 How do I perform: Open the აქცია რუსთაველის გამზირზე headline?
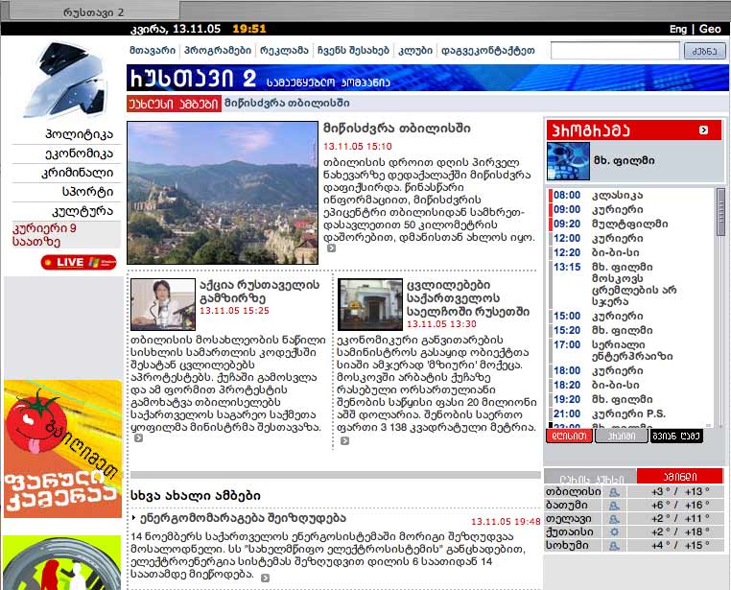pos(260,292)
